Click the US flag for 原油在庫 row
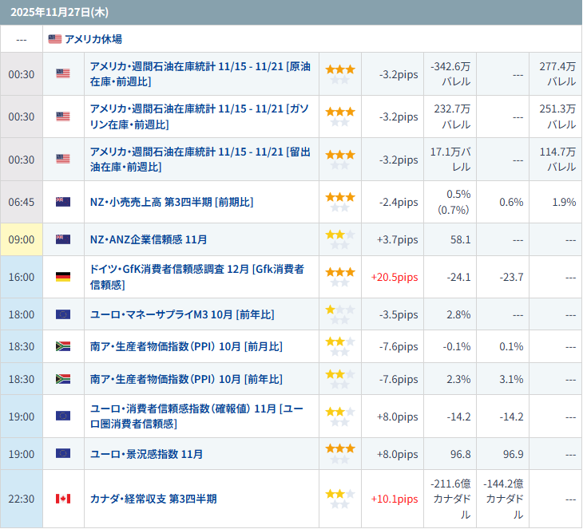The height and width of the screenshot is (529, 587). click(x=63, y=73)
